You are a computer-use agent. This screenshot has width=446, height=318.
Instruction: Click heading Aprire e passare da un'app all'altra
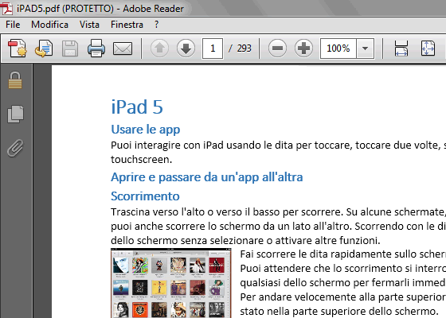click(x=207, y=177)
